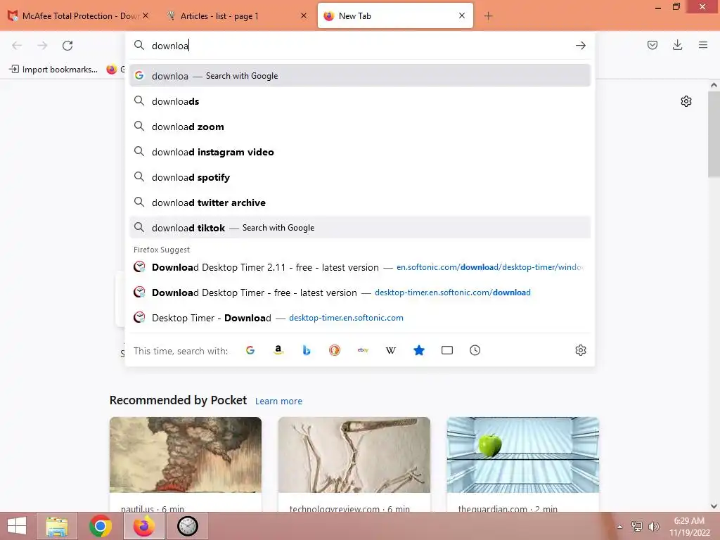Launch Google Chrome from taskbar
Screen dimensions: 720x540
pyautogui.click(x=101, y=526)
